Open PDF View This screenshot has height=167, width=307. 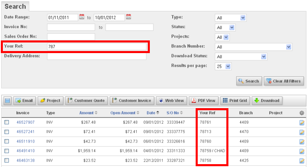203,100
